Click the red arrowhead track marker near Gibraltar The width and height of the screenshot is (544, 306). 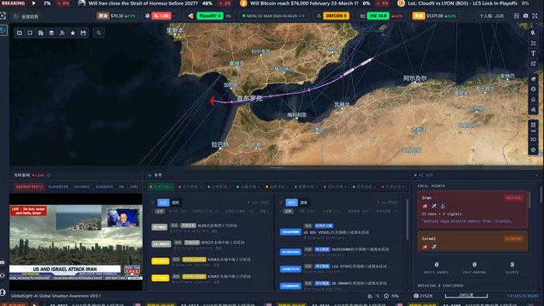212,100
